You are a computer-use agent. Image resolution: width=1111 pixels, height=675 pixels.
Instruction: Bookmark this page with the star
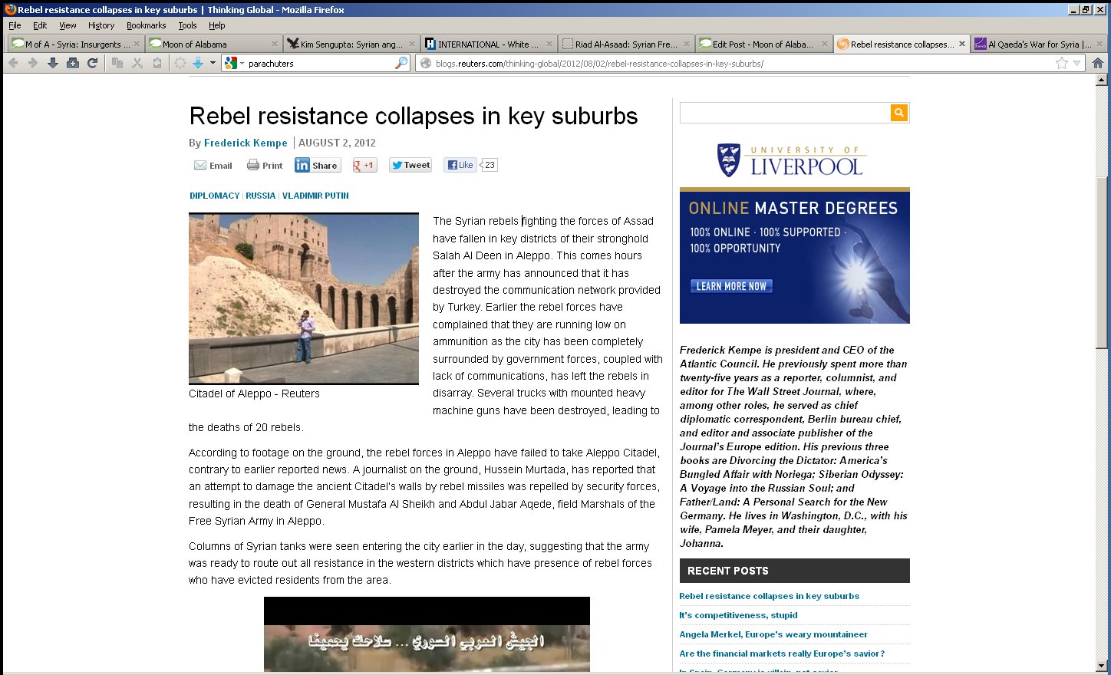coord(1062,63)
